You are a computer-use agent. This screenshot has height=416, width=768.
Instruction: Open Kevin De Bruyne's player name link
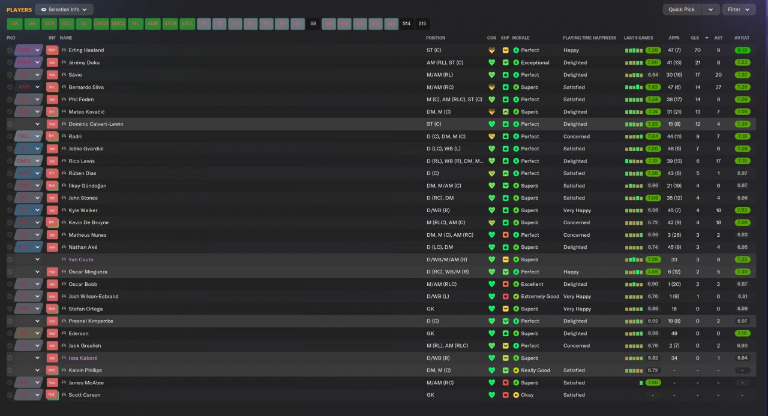point(89,222)
